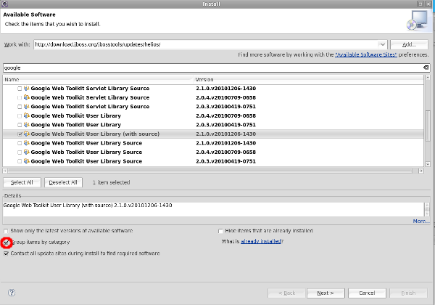
Task: Click the horizontal scroll right arrow
Action: pyautogui.click(x=421, y=171)
